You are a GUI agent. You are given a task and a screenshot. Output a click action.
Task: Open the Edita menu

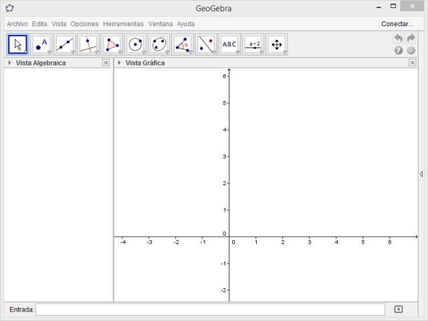[39, 24]
